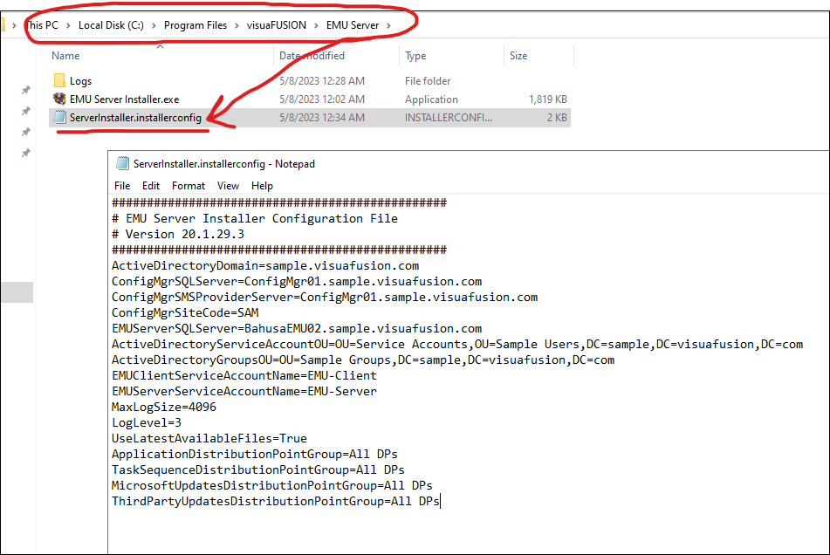This screenshot has width=830, height=555.
Task: Click the ConfigMgrSiteCode=SAM line
Action: [x=185, y=312]
